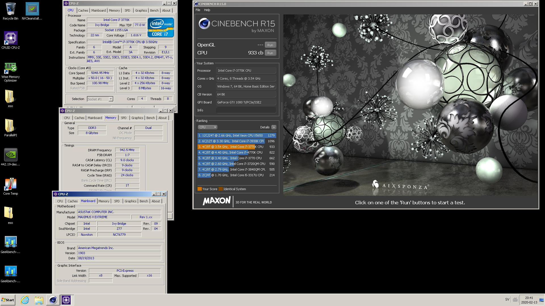Switch to Caches tab in top CPU-Z window
This screenshot has width=545, height=306.
click(83, 10)
